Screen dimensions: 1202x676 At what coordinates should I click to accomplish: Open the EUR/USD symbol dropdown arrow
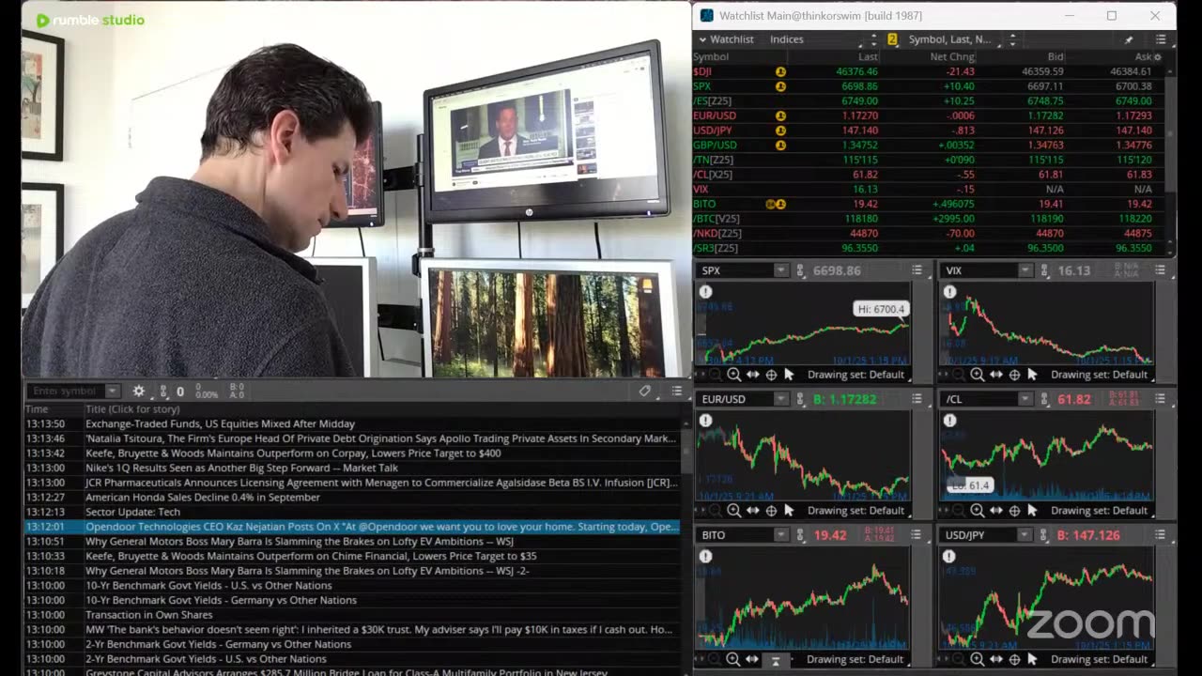[780, 399]
